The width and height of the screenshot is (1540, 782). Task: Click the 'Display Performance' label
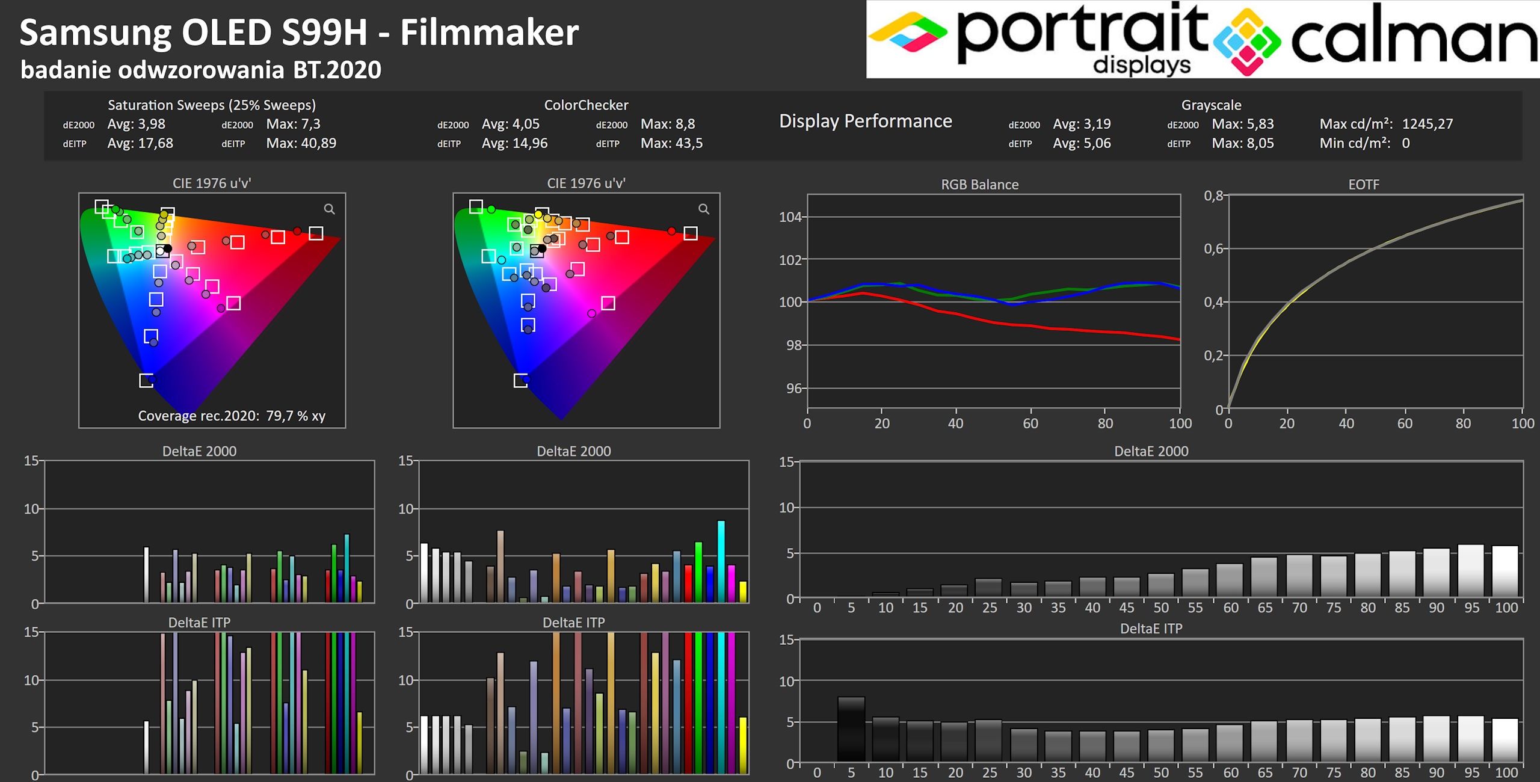click(866, 122)
